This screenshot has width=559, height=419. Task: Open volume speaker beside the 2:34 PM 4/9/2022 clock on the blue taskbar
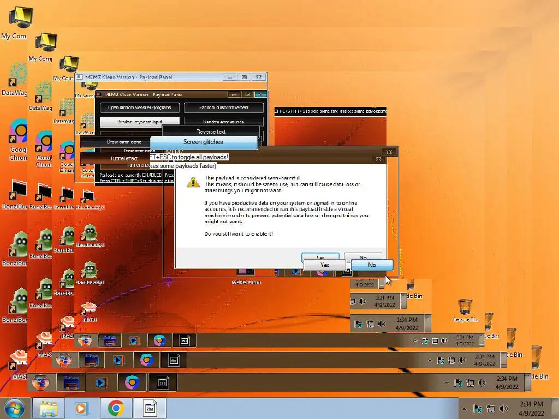[504, 409]
